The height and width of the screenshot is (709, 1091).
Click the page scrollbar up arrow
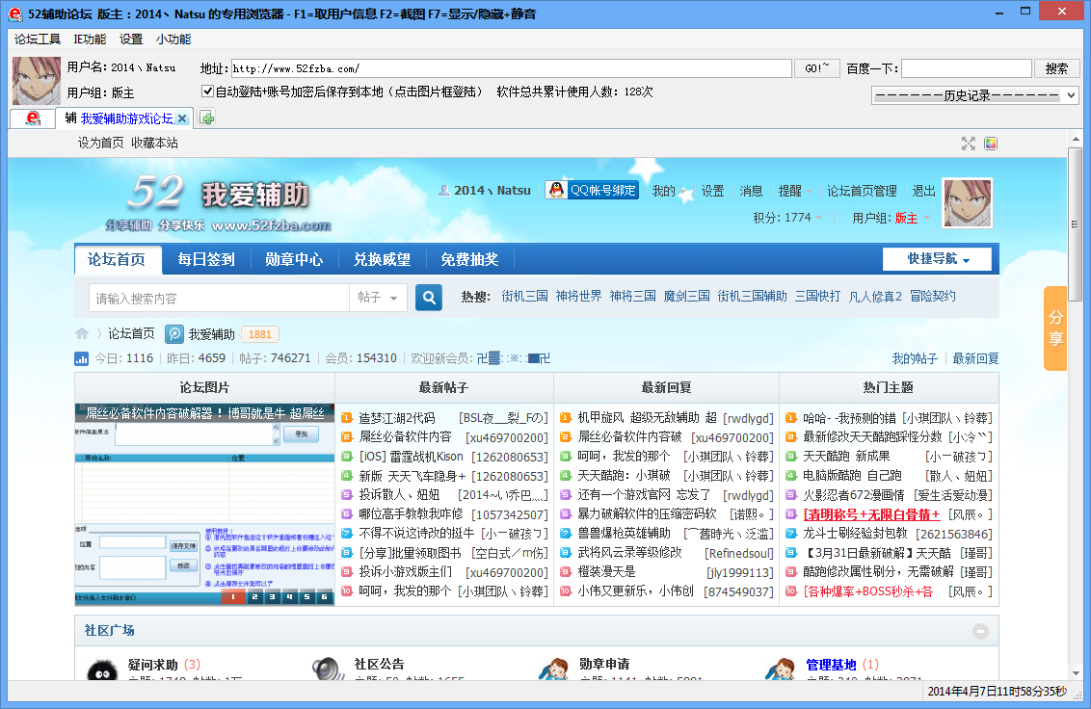1076,139
